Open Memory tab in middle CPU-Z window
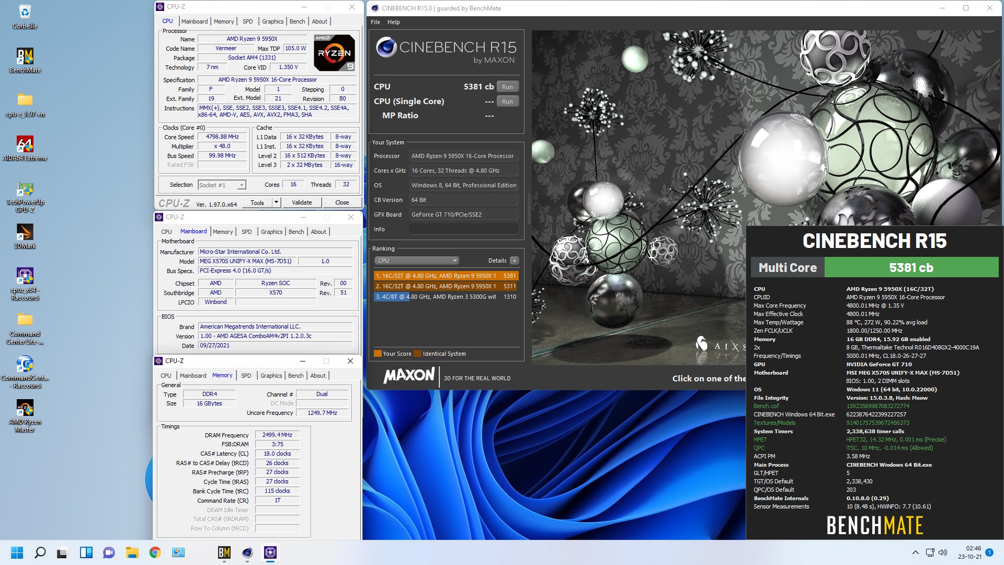Viewport: 1004px width, 565px height. tap(223, 232)
